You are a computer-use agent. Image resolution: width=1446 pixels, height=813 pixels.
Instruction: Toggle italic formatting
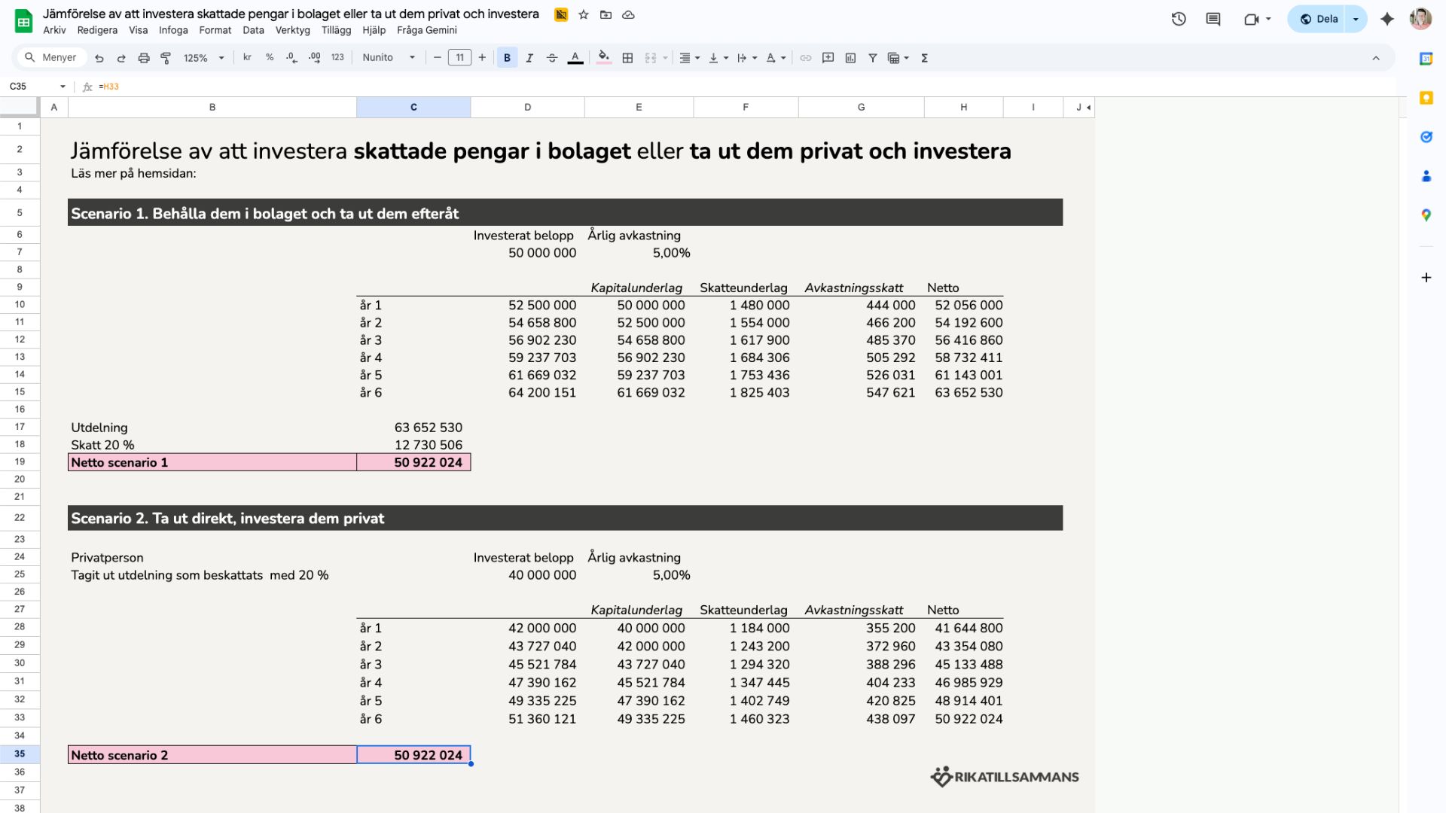tap(530, 57)
